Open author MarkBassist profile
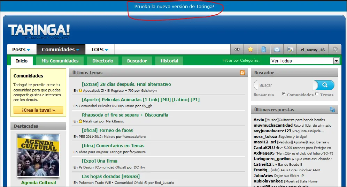Viewport: 347px width, 187px height. [x=115, y=121]
